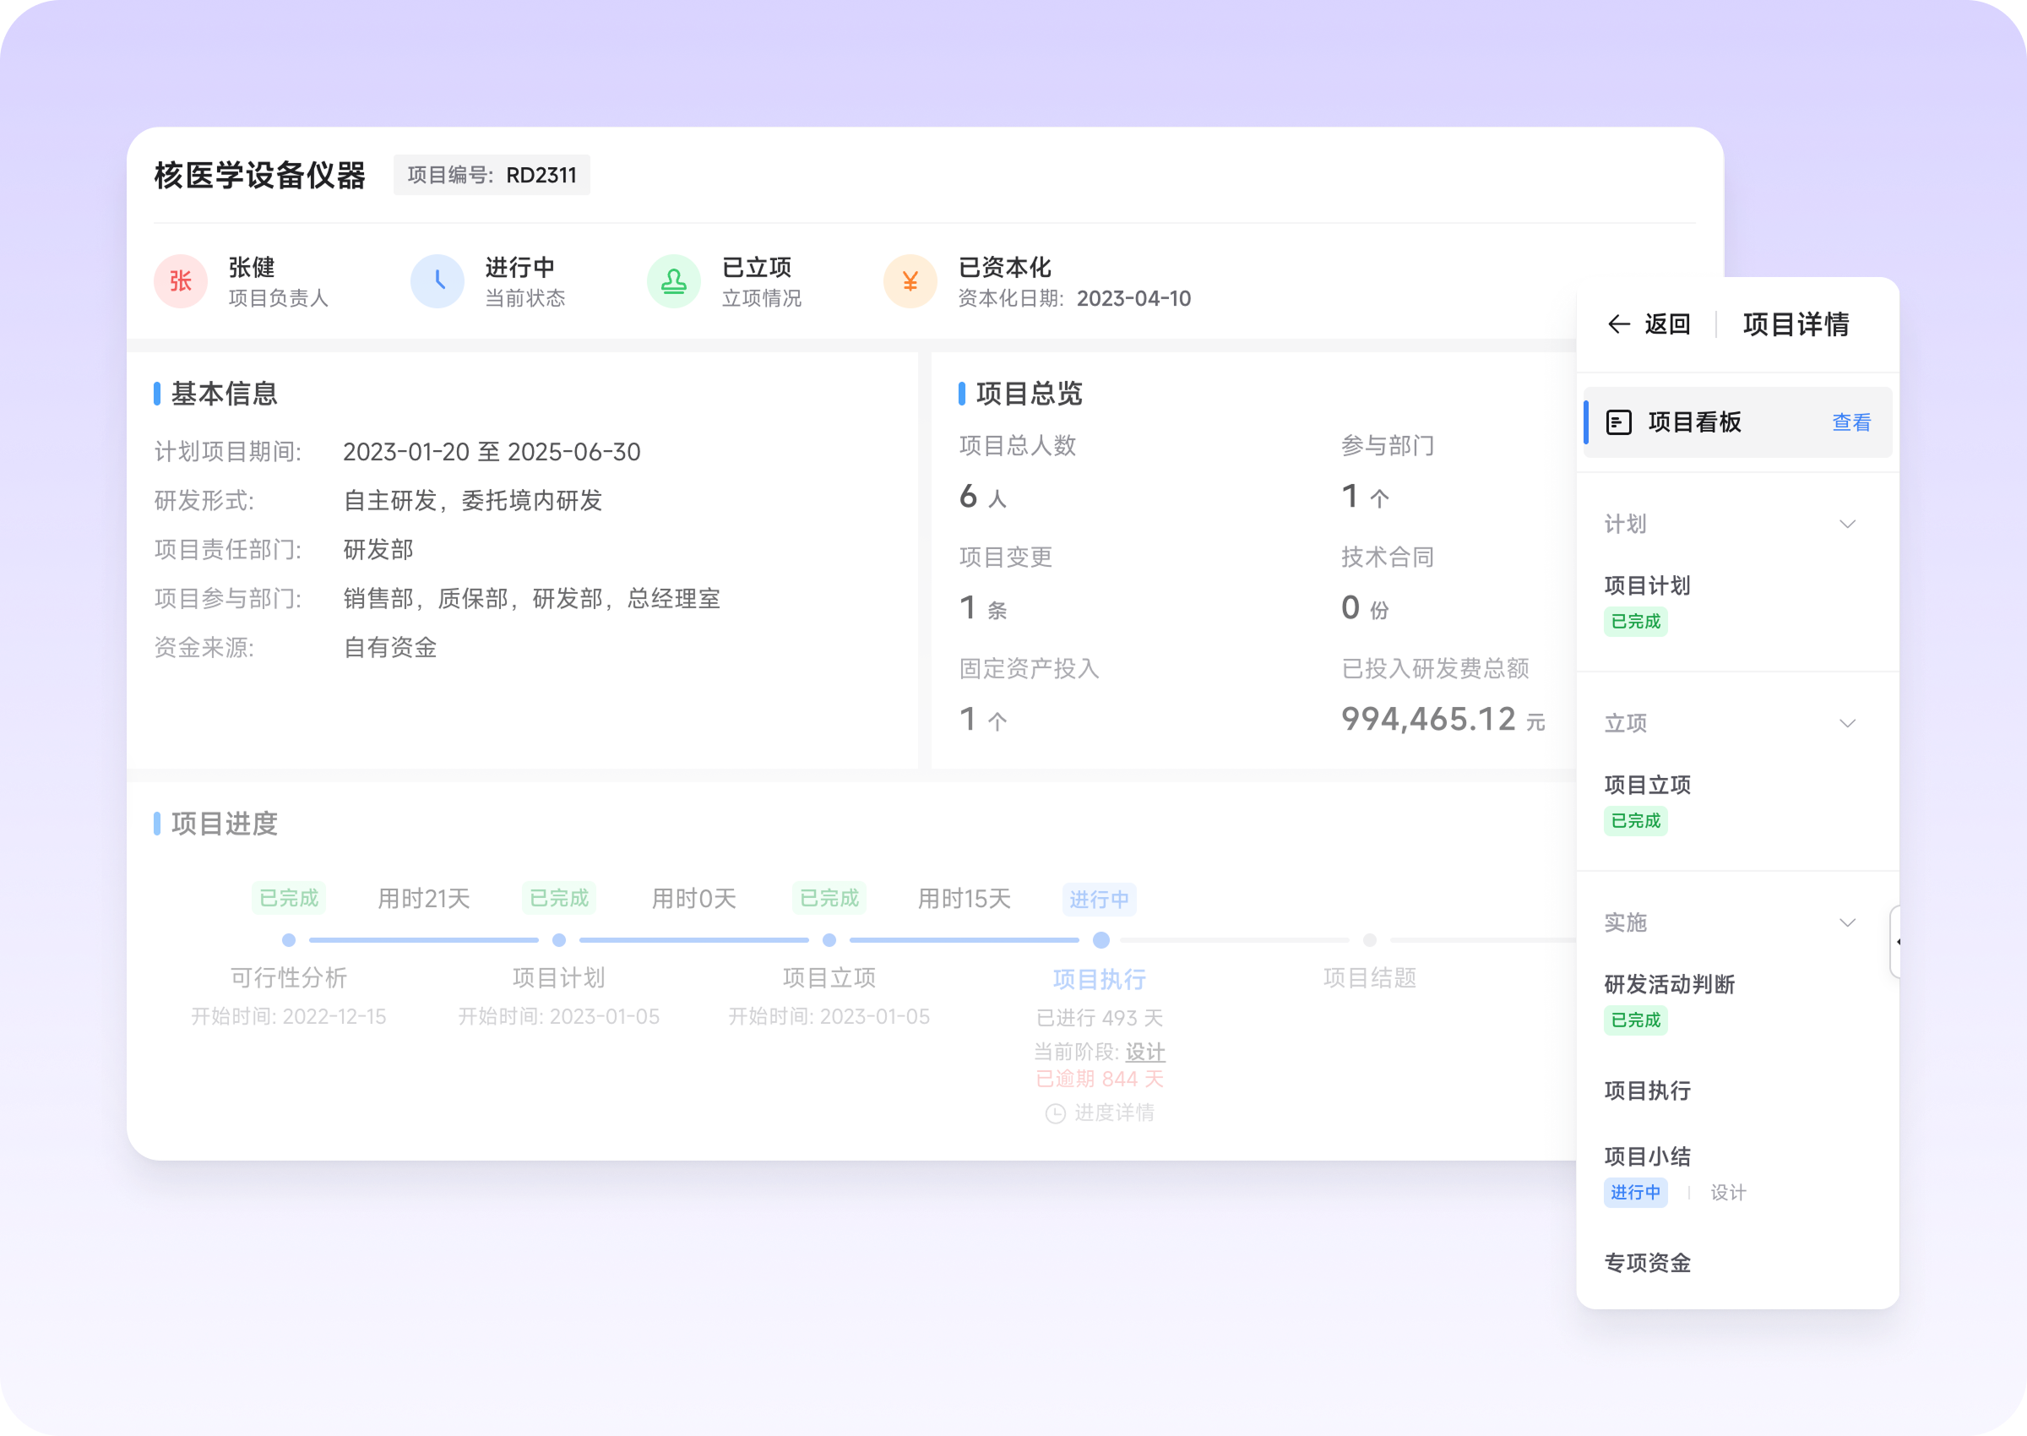Click the clock icon beside 进度详情
Screen dimensions: 2027x1436
tap(1055, 1113)
